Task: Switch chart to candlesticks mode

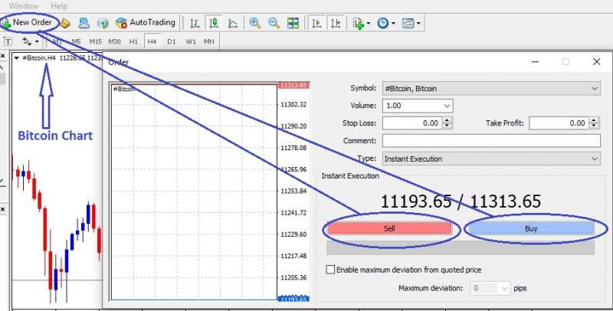Action: 214,24
